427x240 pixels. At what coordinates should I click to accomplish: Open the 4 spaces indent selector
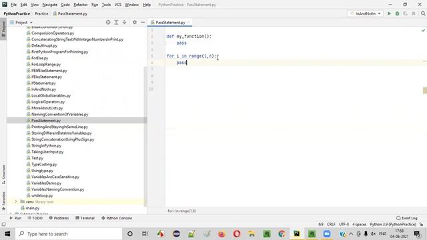360,225
